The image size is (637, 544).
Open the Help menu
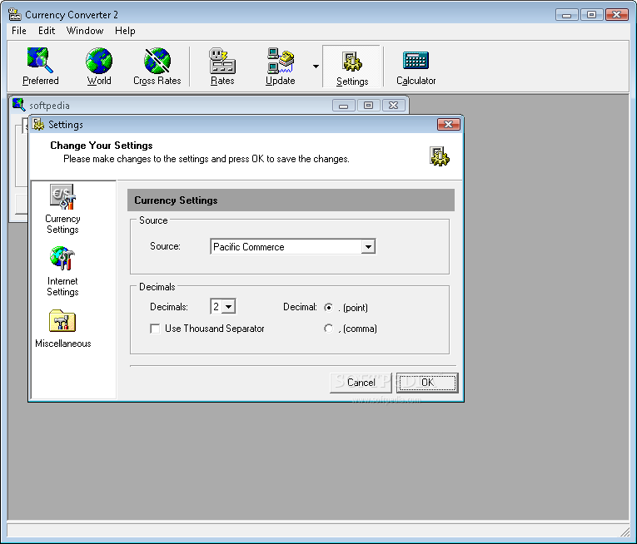pos(125,31)
